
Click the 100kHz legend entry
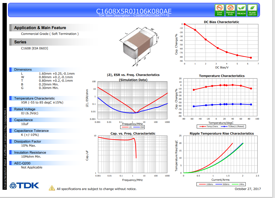point(206,184)
